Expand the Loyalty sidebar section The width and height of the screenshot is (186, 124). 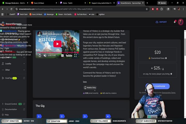13,64
